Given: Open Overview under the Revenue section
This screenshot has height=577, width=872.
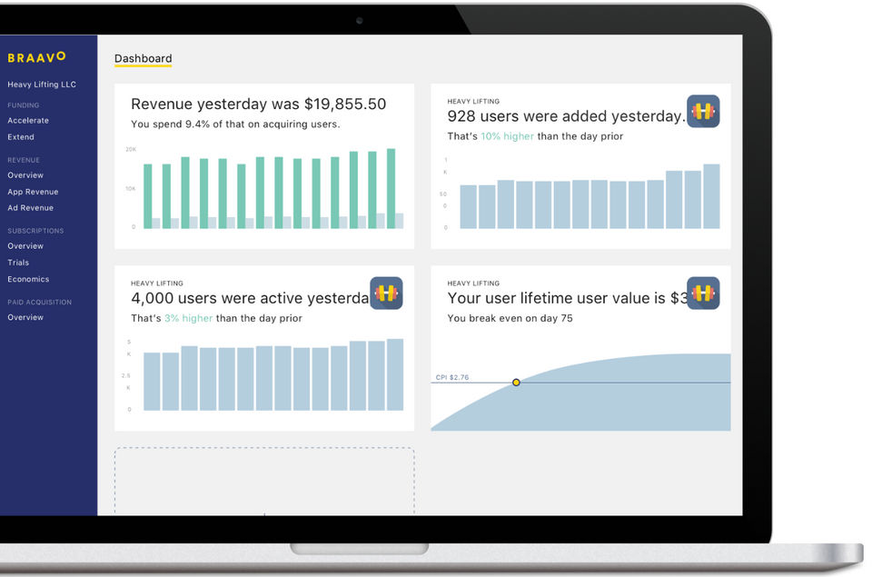Looking at the screenshot, I should [25, 175].
